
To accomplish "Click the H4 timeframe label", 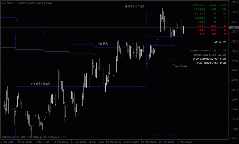I will click(x=214, y=18).
